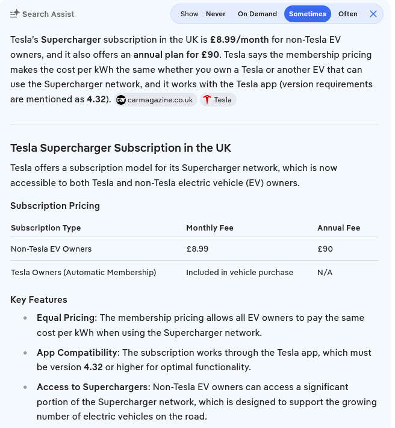Switch Search Assist to Often
Screen dimensions: 395x428
348,14
